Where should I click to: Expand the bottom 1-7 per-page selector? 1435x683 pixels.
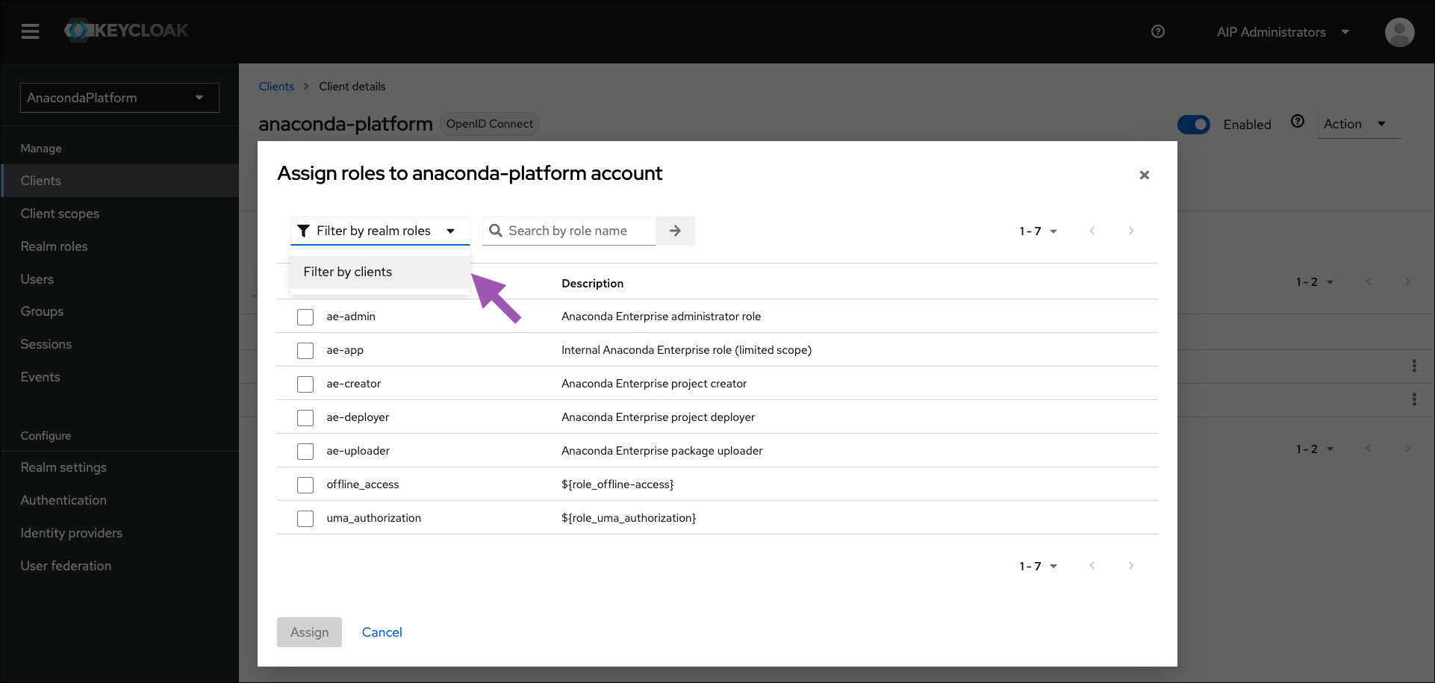(x=1038, y=567)
